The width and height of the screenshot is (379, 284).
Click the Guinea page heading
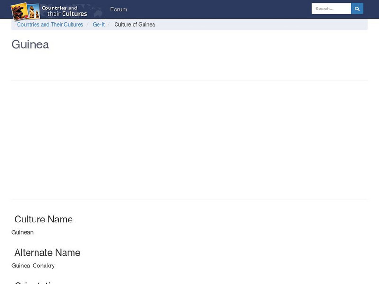[x=30, y=44]
